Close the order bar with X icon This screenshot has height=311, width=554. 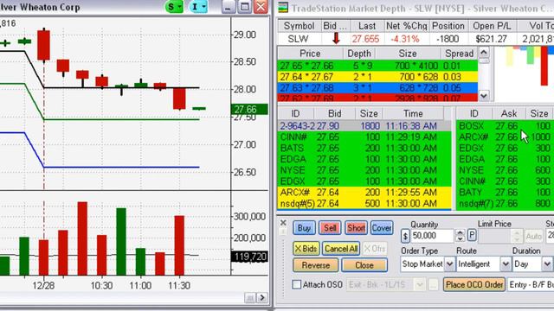click(x=283, y=223)
